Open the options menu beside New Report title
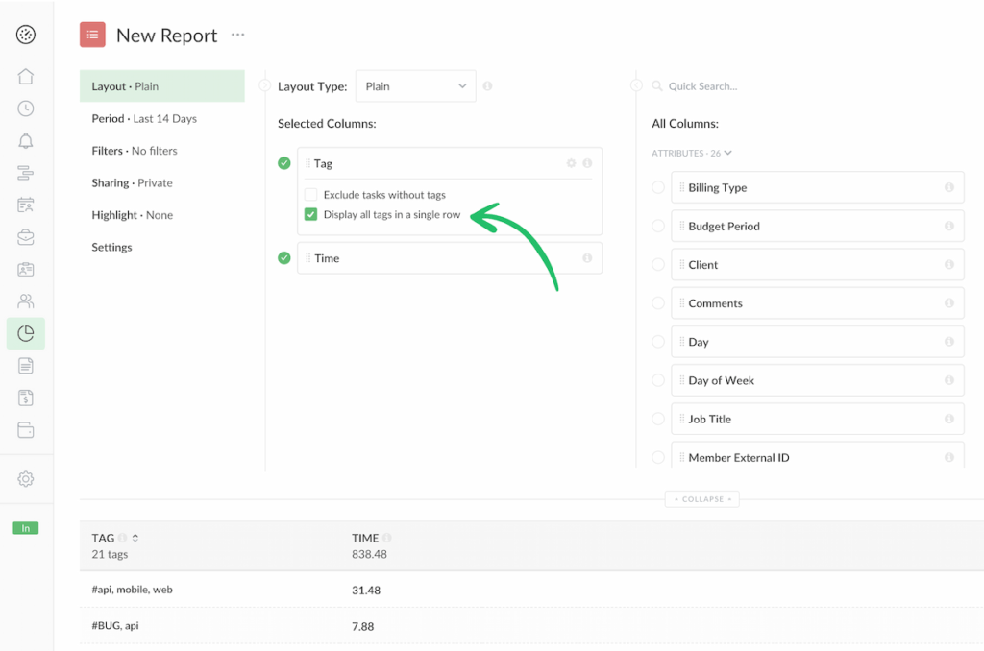Screen dimensions: 984x651 tap(237, 35)
